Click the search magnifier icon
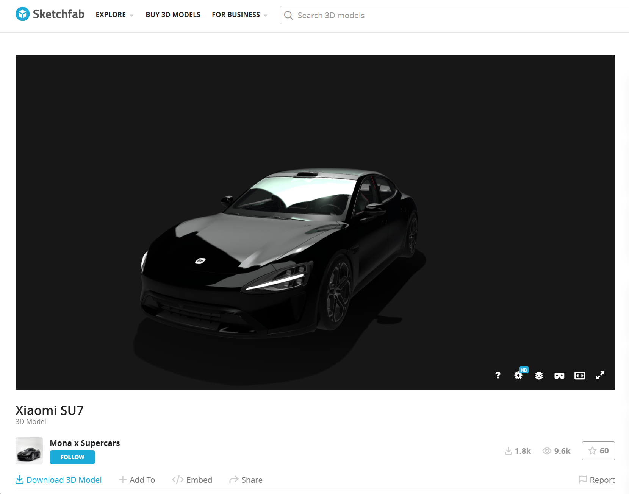 click(x=289, y=16)
